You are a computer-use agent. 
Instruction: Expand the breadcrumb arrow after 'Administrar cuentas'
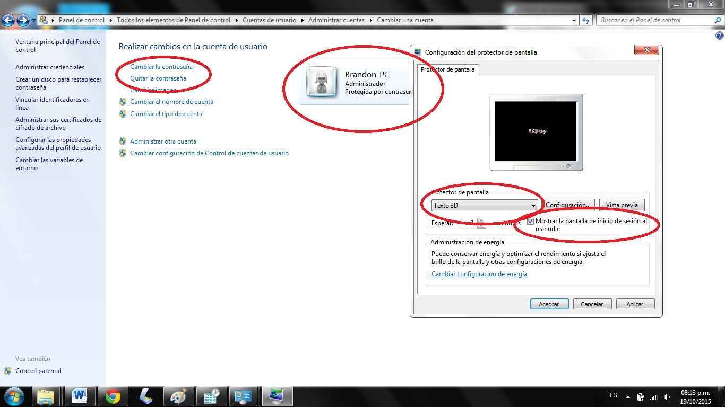tap(370, 20)
